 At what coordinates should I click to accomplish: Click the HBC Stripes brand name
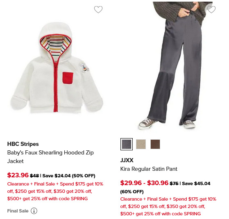click(x=23, y=144)
